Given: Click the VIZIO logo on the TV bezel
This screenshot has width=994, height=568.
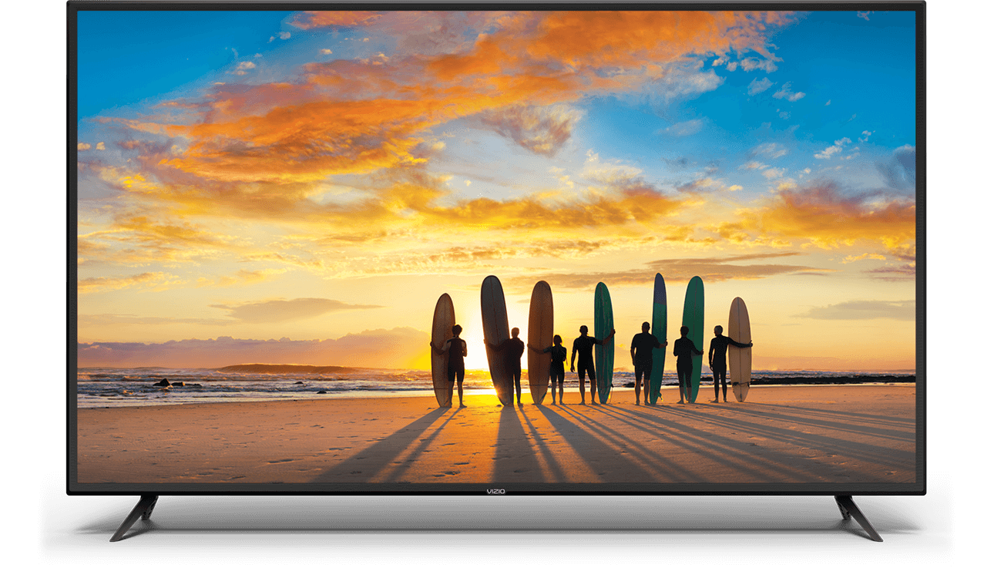Looking at the screenshot, I should click(496, 489).
